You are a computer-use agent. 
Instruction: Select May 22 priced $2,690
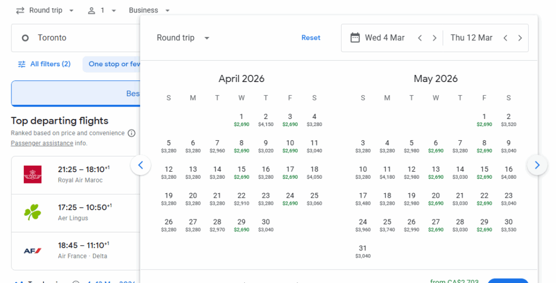[484, 199]
